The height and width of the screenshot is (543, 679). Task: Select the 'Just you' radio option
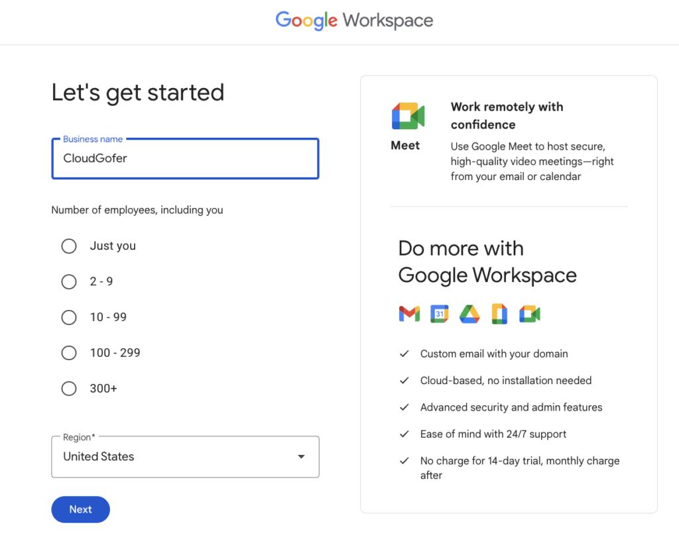[x=69, y=246]
